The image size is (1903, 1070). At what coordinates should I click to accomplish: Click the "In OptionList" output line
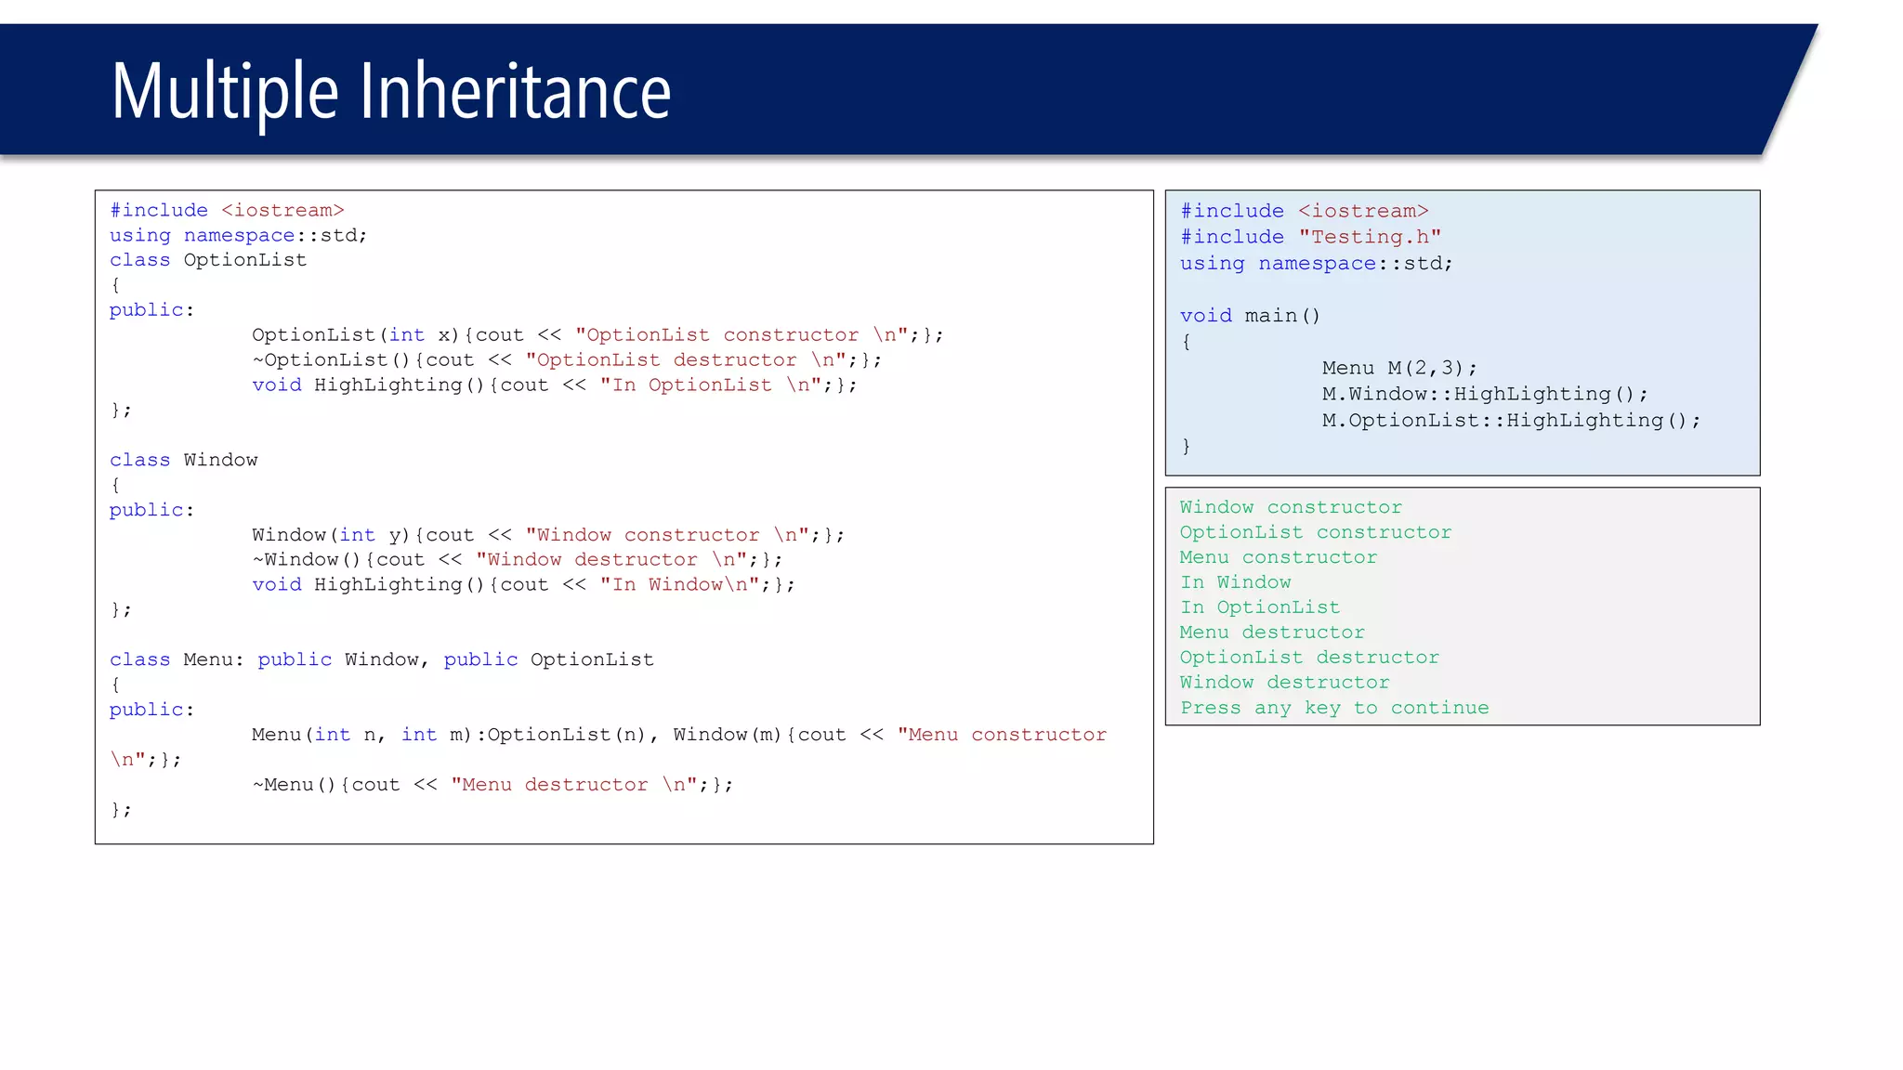(x=1259, y=607)
